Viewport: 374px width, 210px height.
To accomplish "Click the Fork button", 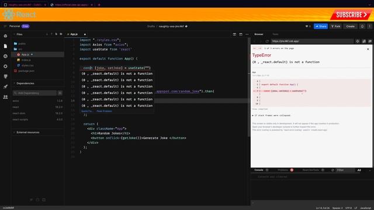I will (x=336, y=26).
